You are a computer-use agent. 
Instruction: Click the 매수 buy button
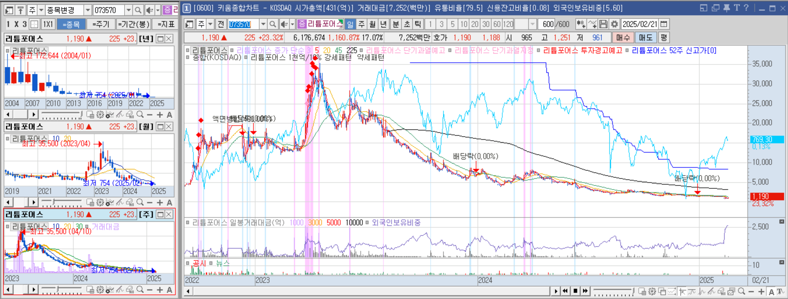(623, 38)
